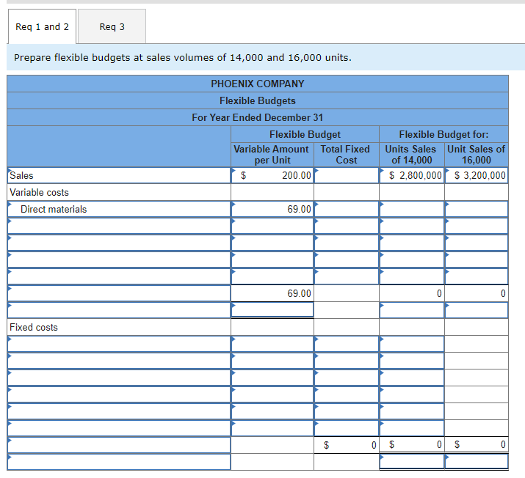
Task: Click the Units Sales of 14,000 column header
Action: (x=411, y=155)
